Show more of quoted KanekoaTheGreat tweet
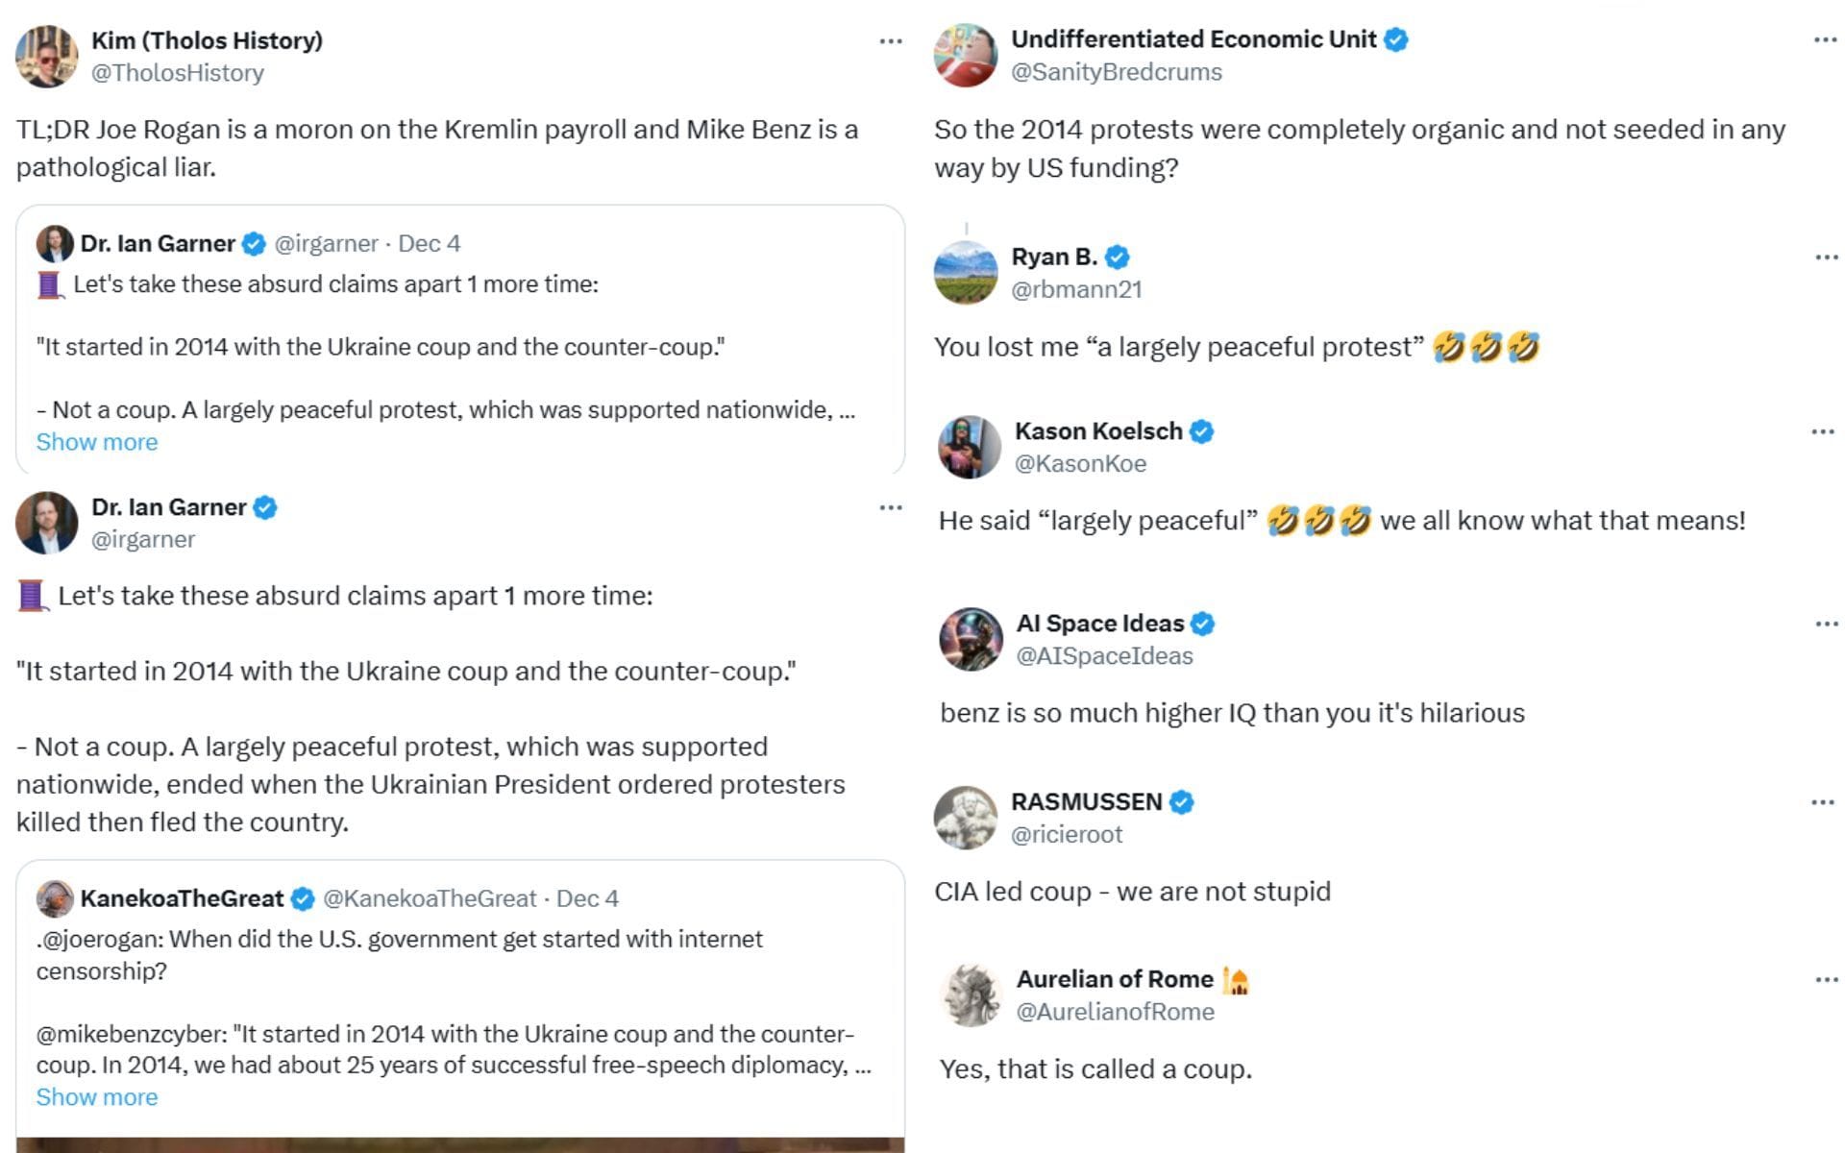Viewport: 1845px width, 1153px height. 97,1097
